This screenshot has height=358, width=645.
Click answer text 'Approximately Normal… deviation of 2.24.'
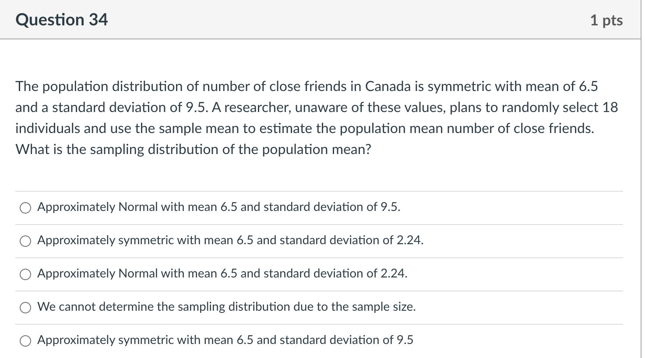click(x=222, y=274)
